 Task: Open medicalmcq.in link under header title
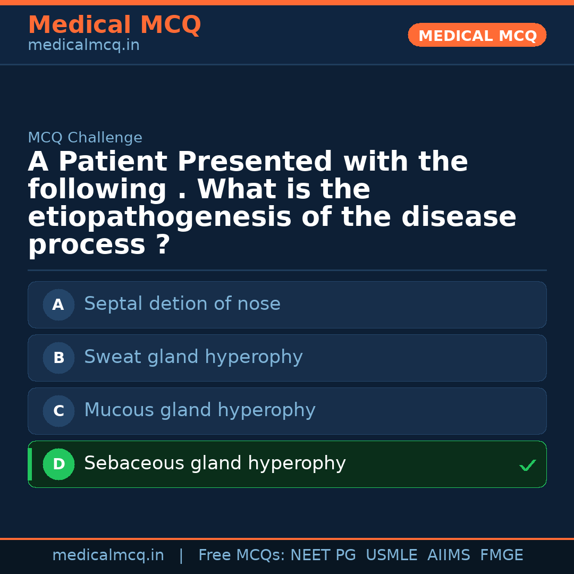pyautogui.click(x=83, y=46)
